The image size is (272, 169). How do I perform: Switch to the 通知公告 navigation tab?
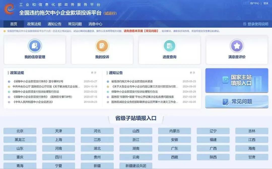pyautogui.click(x=54, y=24)
